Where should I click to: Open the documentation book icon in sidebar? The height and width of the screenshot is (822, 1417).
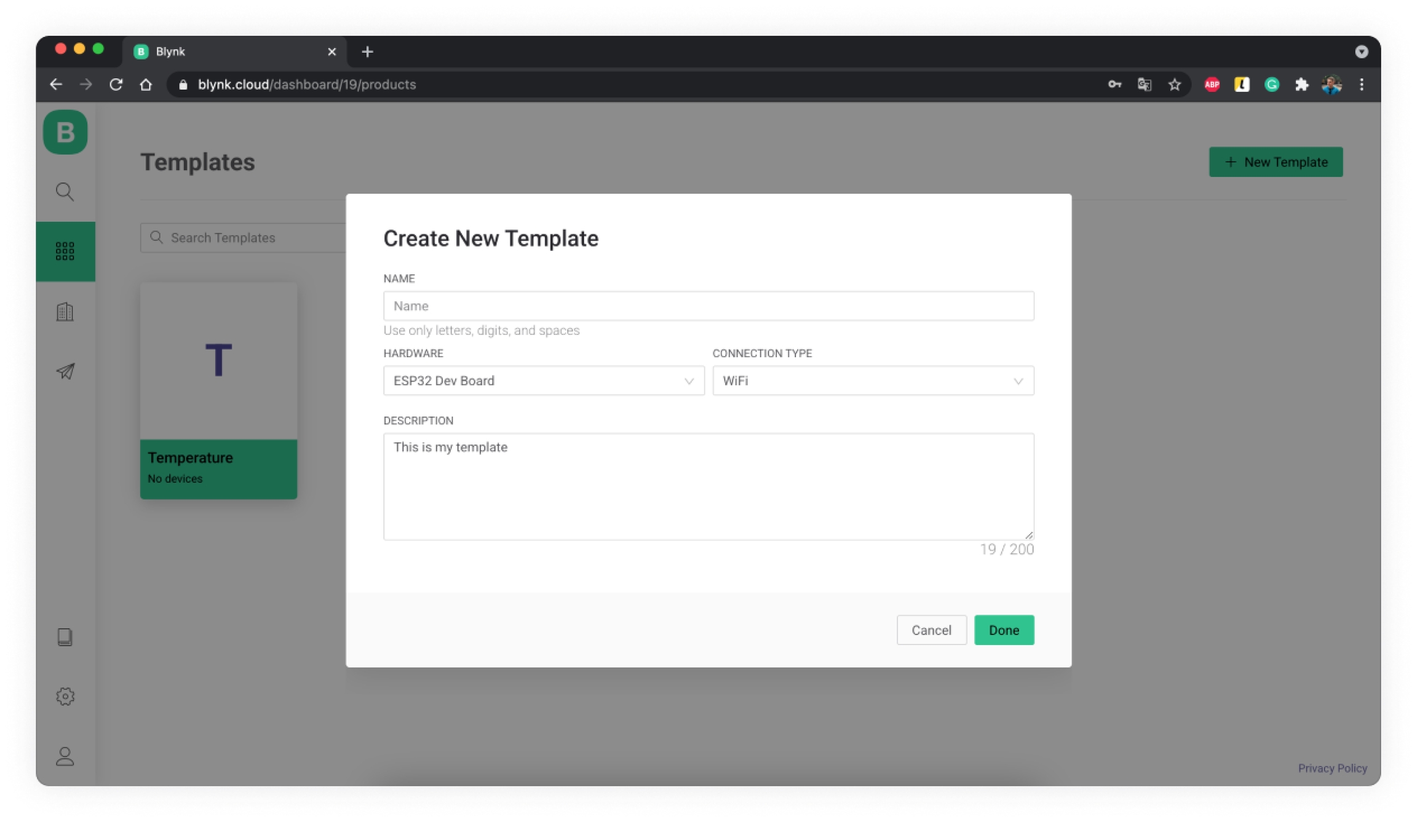pos(65,637)
